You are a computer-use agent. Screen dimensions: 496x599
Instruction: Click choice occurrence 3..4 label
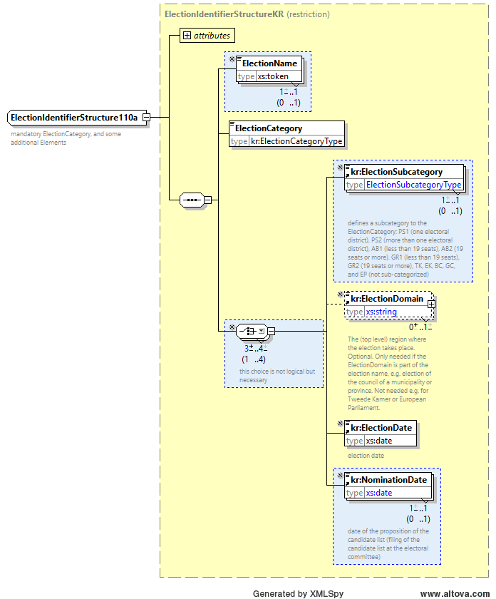coord(256,349)
